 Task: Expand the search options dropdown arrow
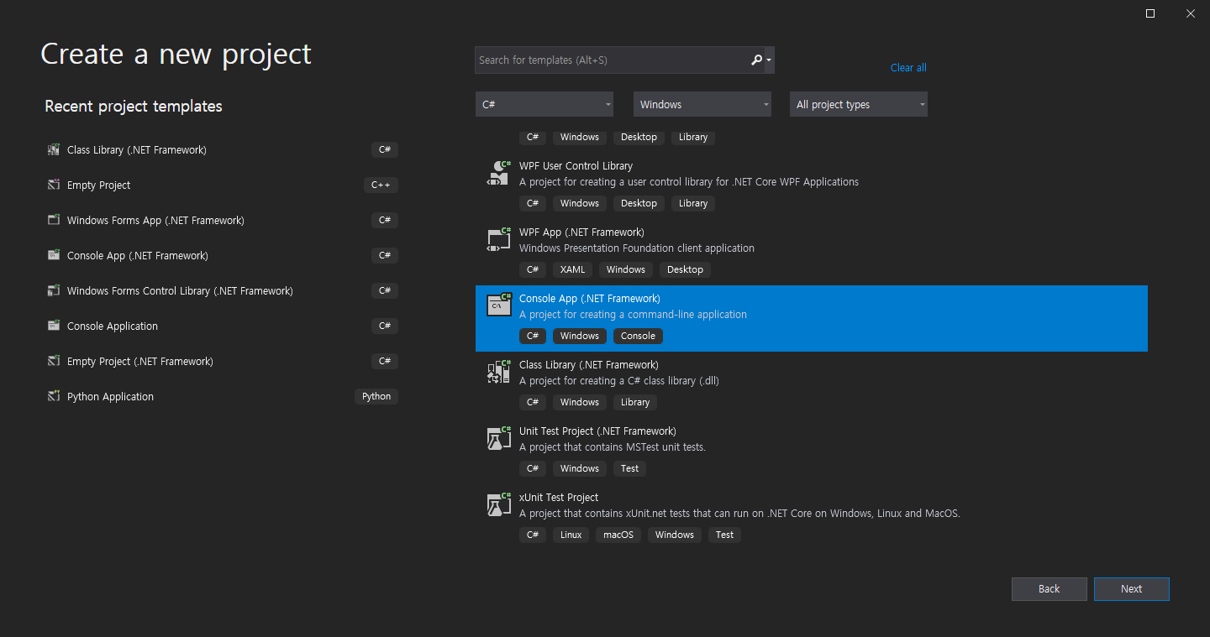tap(769, 60)
